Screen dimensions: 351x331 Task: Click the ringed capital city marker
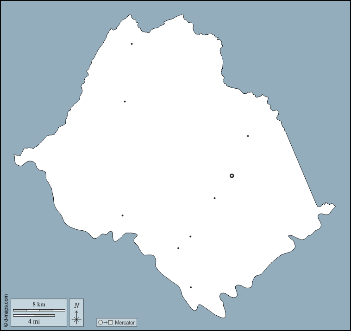232,176
